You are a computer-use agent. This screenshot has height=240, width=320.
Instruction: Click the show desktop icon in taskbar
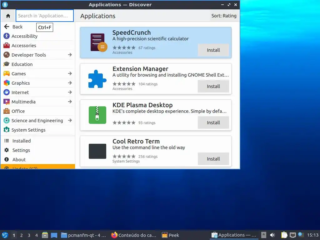pos(54,235)
